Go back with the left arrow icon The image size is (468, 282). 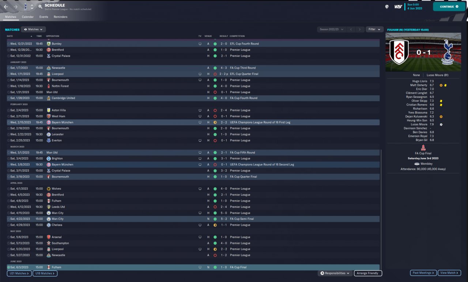(x=6, y=7)
